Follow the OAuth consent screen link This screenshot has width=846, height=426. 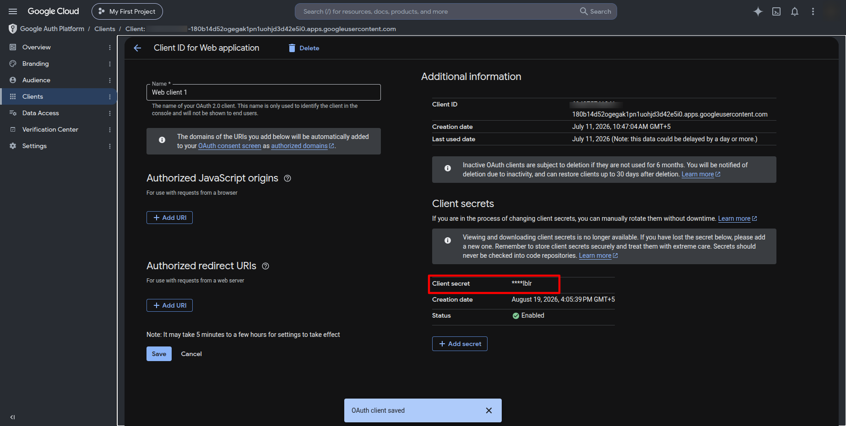click(229, 146)
